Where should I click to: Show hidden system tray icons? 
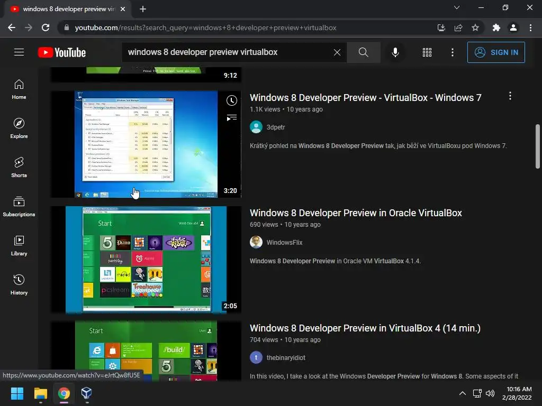click(462, 393)
